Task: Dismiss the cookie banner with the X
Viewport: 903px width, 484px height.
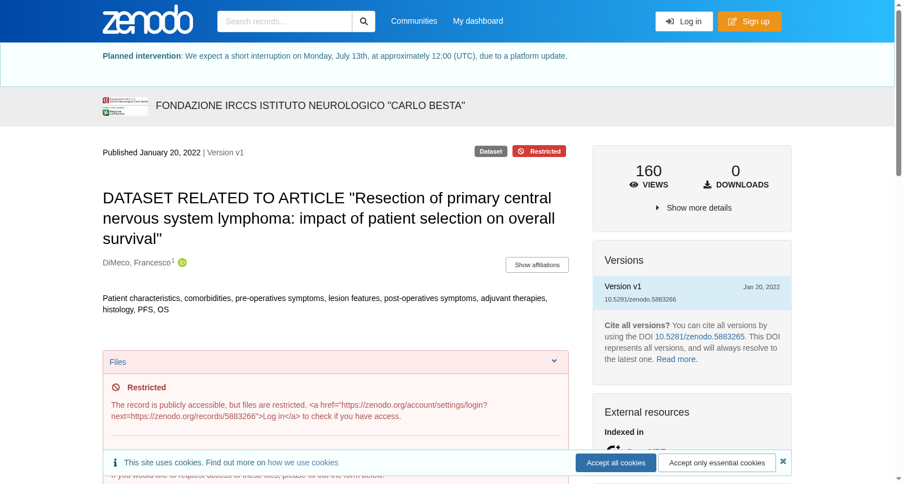Action: coord(783,461)
